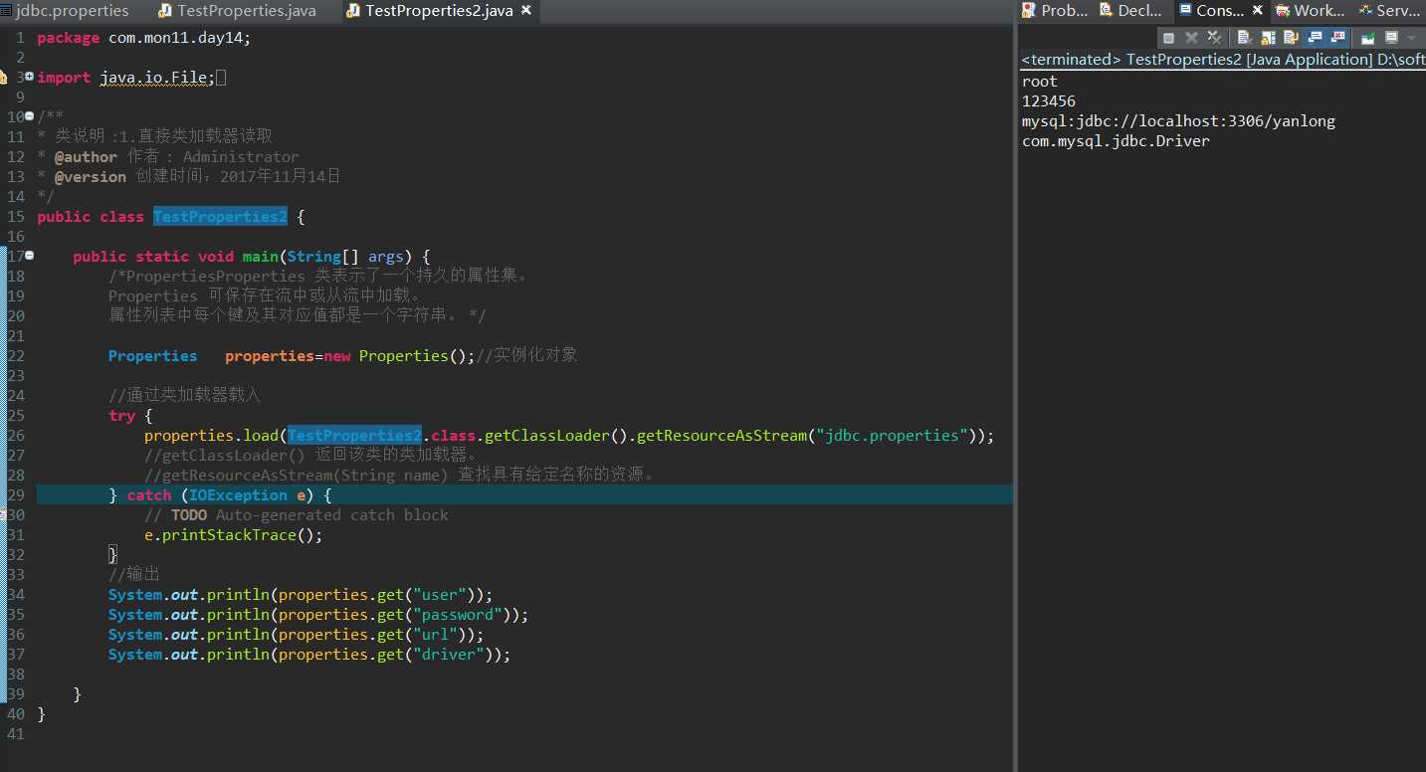Select the TestProperties2.java editor tab
This screenshot has height=772, width=1426.
(x=439, y=11)
